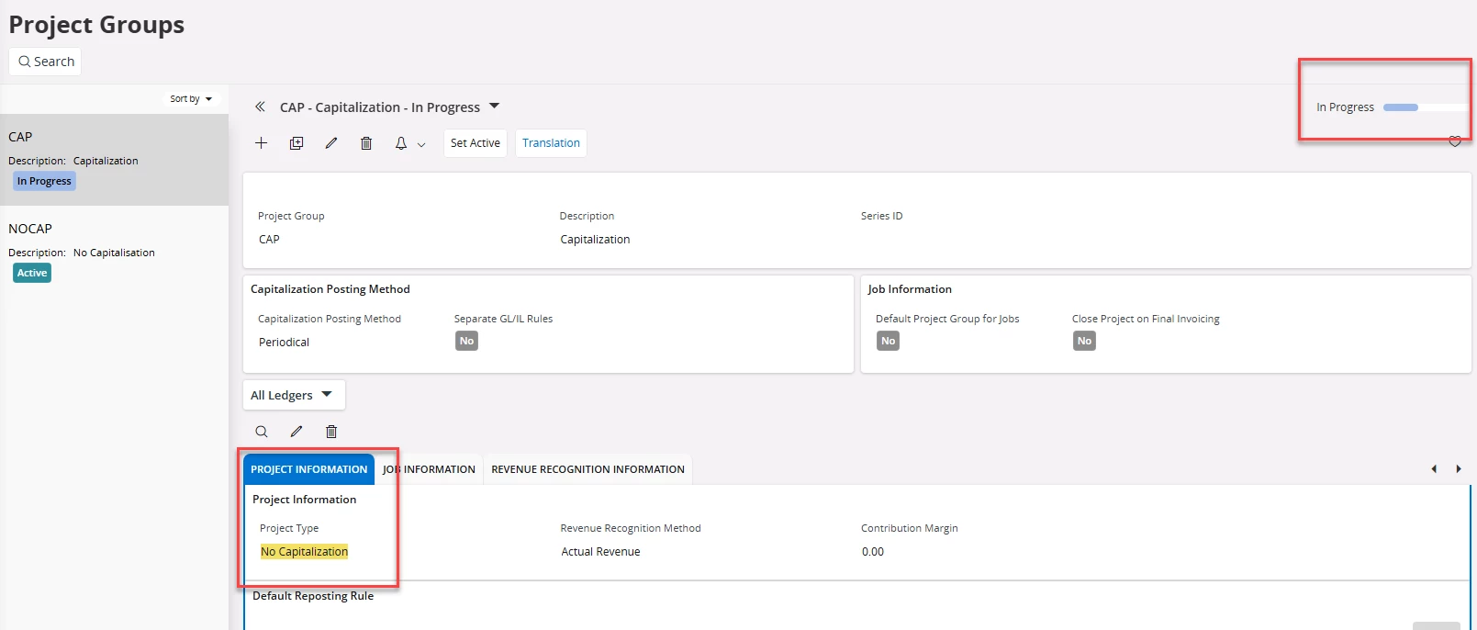Click the notification bell icon
The height and width of the screenshot is (630, 1477).
(x=401, y=143)
